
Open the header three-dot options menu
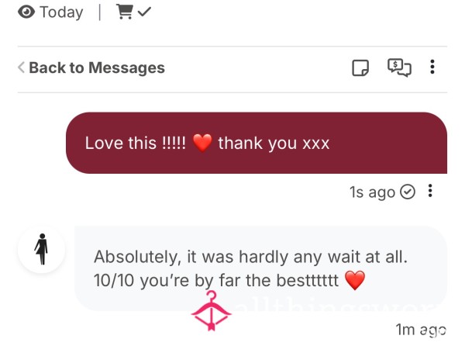pyautogui.click(x=432, y=67)
